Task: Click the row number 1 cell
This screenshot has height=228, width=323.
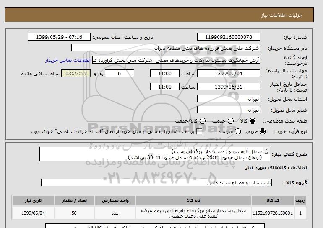Action: pos(300,213)
